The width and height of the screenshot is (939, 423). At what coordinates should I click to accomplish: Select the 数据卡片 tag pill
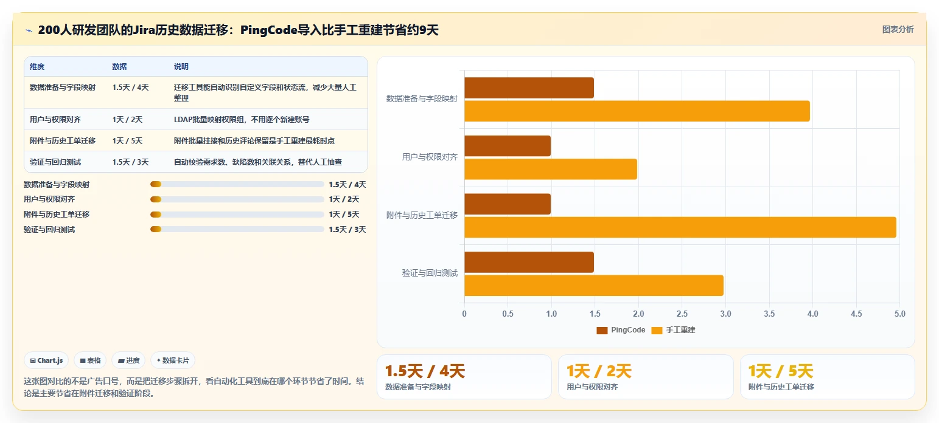pos(173,360)
